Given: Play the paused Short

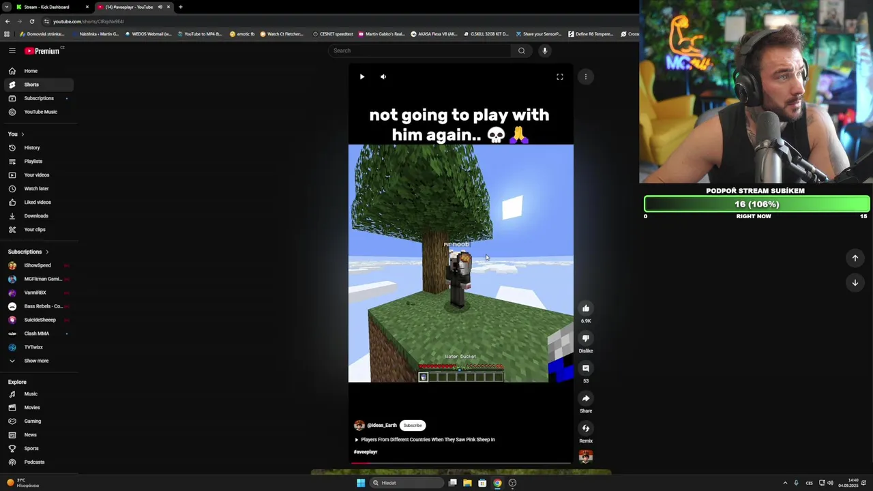Looking at the screenshot, I should point(362,77).
